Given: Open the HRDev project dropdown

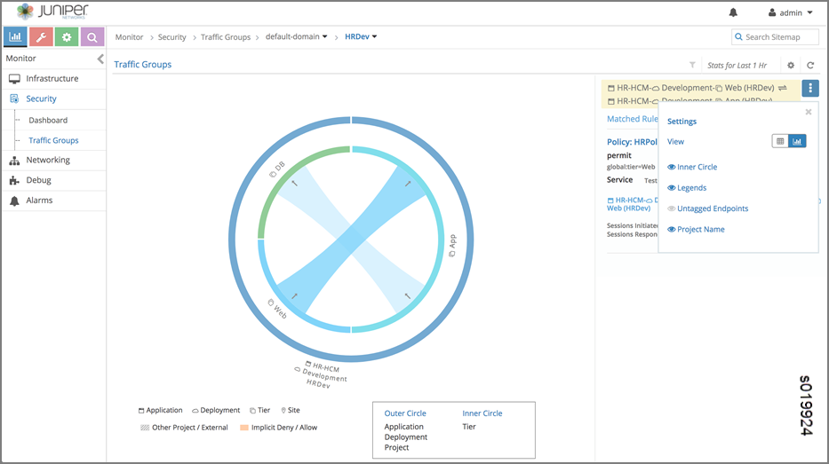Looking at the screenshot, I should point(361,37).
